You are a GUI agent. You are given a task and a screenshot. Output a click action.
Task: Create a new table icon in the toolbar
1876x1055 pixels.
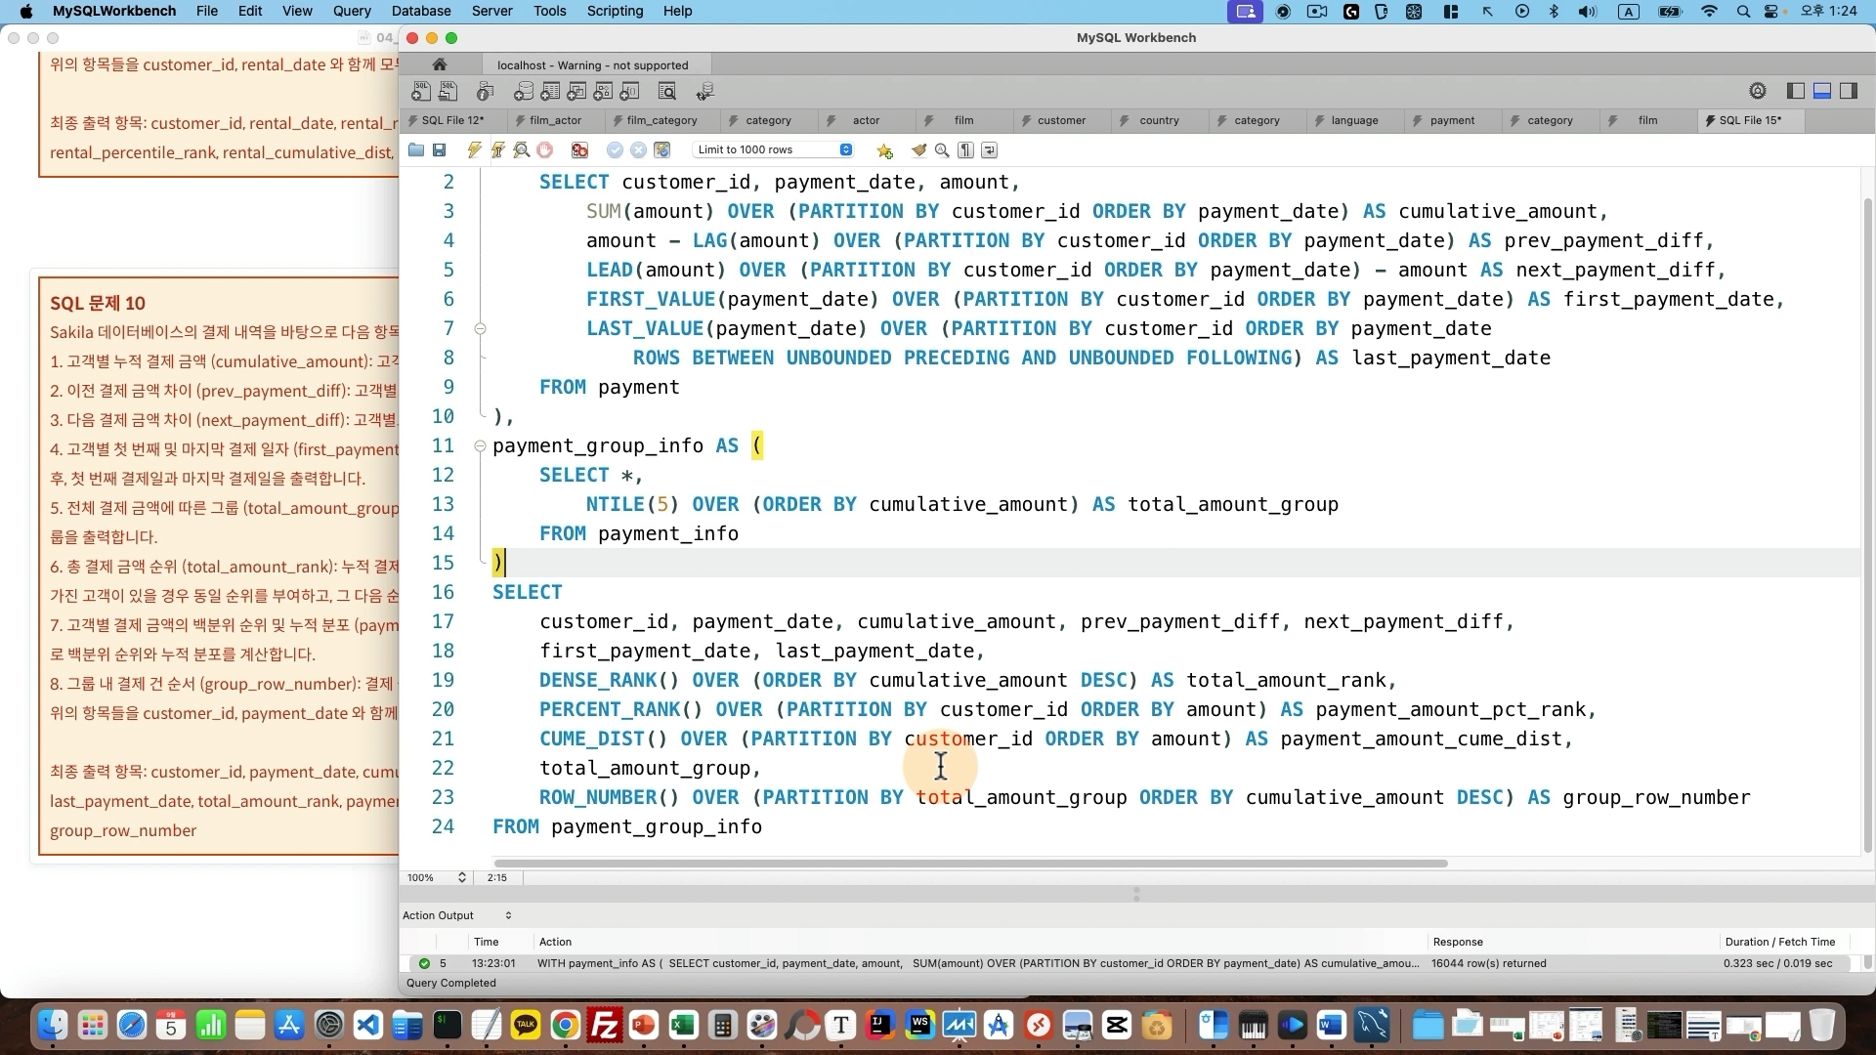click(551, 91)
